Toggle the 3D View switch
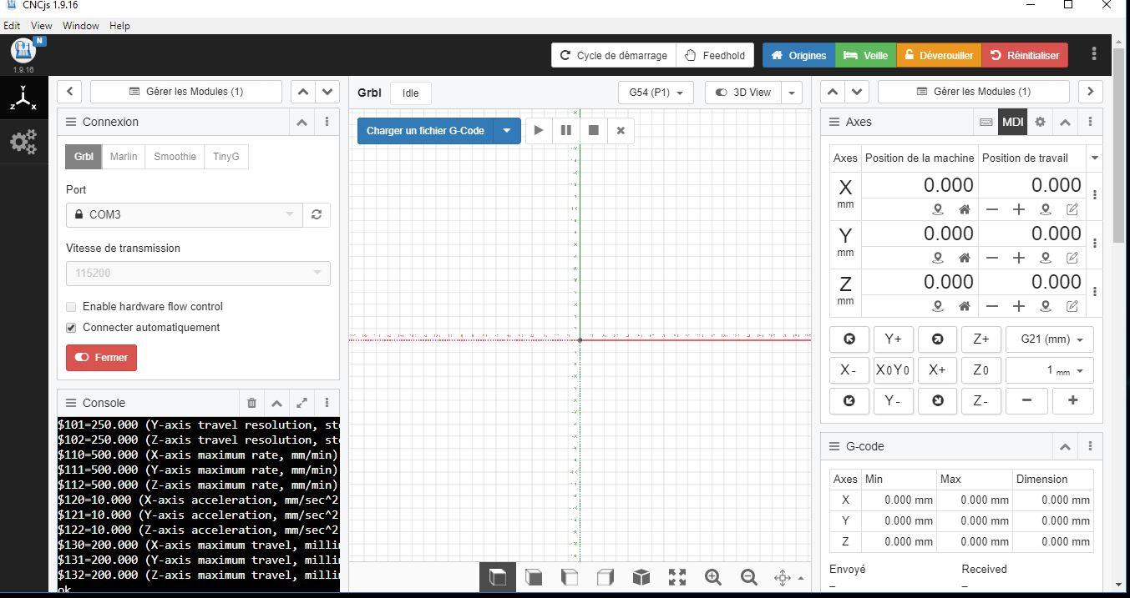1130x598 pixels. (743, 93)
